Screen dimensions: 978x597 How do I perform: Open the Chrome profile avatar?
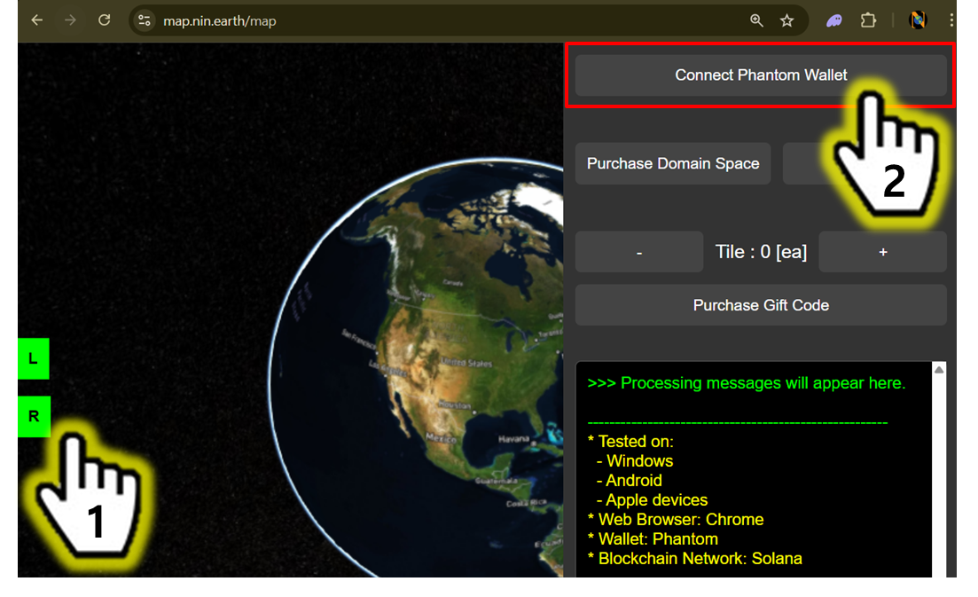[x=919, y=20]
